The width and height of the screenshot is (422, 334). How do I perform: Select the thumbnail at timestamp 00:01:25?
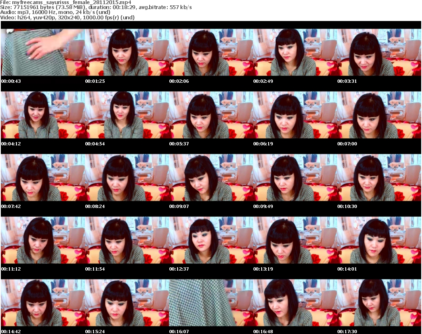click(x=127, y=52)
